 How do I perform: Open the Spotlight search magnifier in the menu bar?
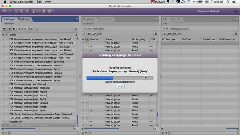point(228,1)
